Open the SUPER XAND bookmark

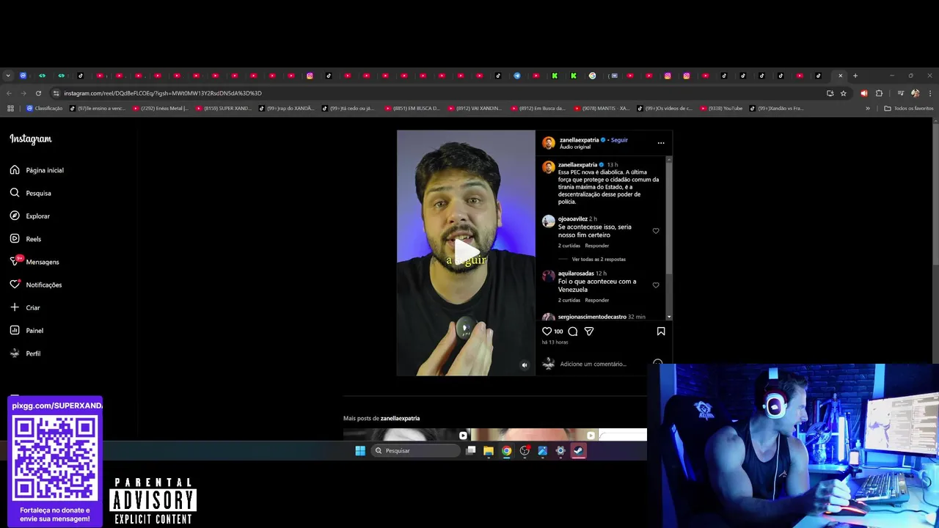click(224, 109)
